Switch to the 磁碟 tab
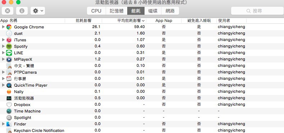 pyautogui.click(x=153, y=11)
